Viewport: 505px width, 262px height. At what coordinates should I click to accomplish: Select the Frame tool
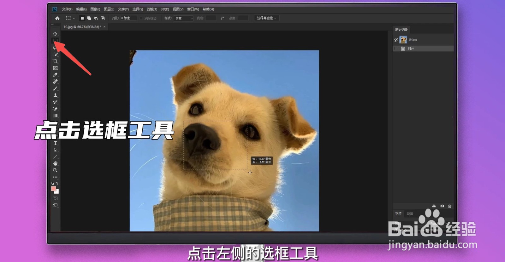55,68
